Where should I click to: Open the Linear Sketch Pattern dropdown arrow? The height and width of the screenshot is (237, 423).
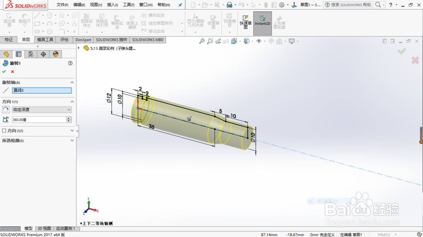(182, 23)
